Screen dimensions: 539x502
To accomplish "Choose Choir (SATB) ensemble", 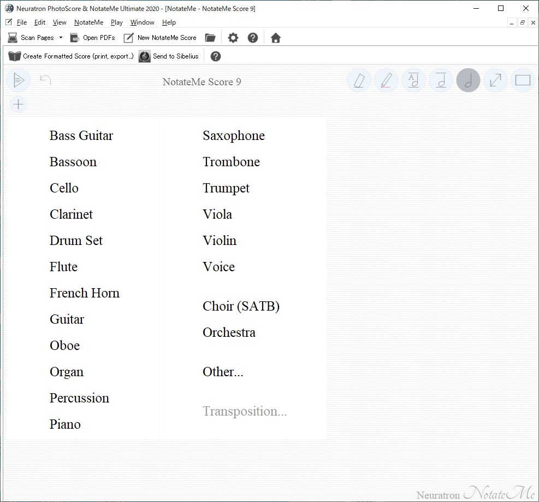I will (x=241, y=306).
